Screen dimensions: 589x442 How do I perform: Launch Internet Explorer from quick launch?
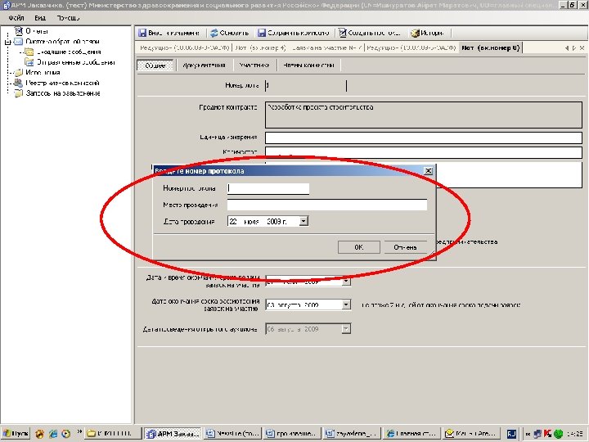[53, 434]
